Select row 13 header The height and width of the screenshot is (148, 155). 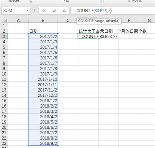click(x=4, y=90)
